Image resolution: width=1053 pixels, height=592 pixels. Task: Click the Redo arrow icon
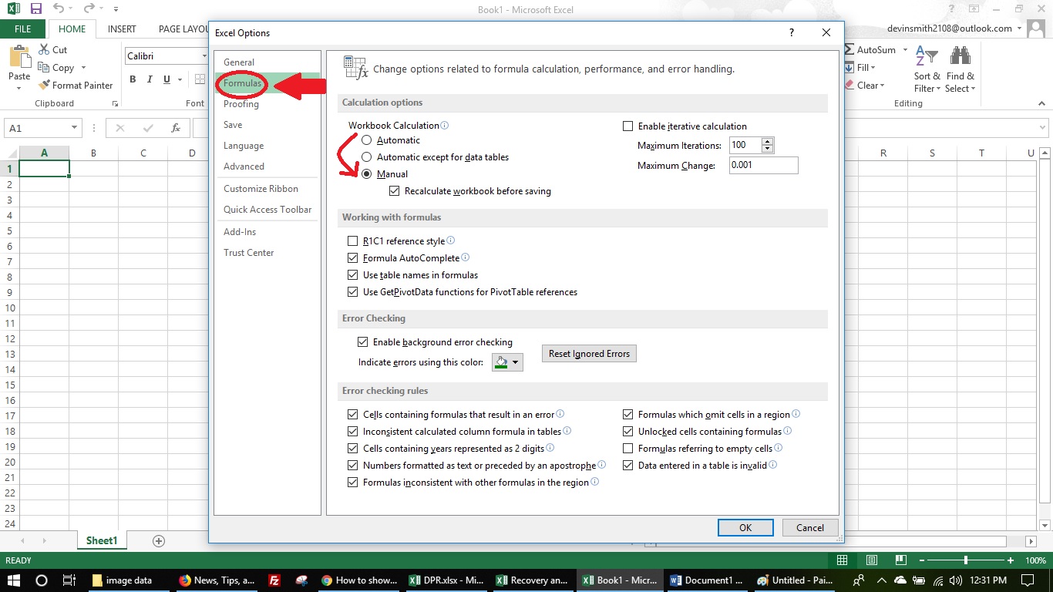click(x=89, y=8)
